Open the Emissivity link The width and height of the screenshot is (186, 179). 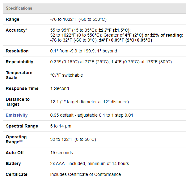pyautogui.click(x=17, y=115)
